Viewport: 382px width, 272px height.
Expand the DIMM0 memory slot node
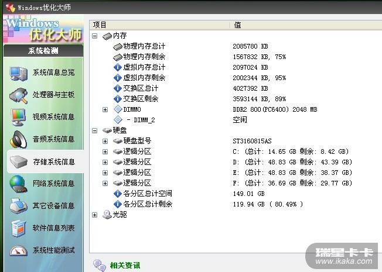[x=105, y=110]
